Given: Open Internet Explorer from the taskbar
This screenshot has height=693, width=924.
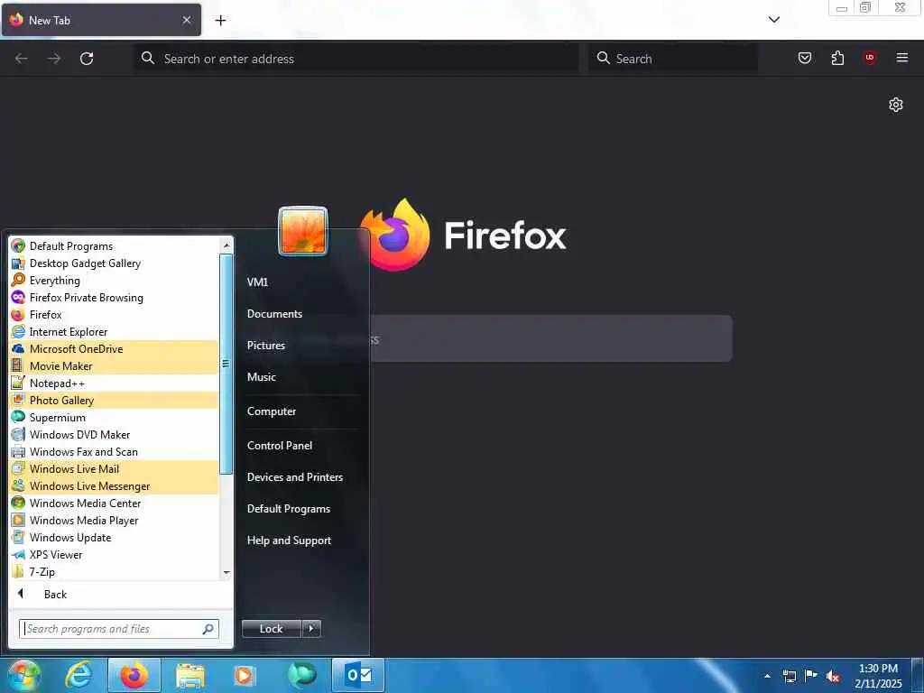Looking at the screenshot, I should [79, 675].
